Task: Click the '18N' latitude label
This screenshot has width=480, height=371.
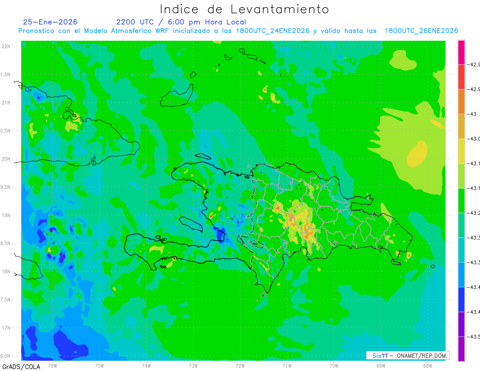Action: pos(6,272)
